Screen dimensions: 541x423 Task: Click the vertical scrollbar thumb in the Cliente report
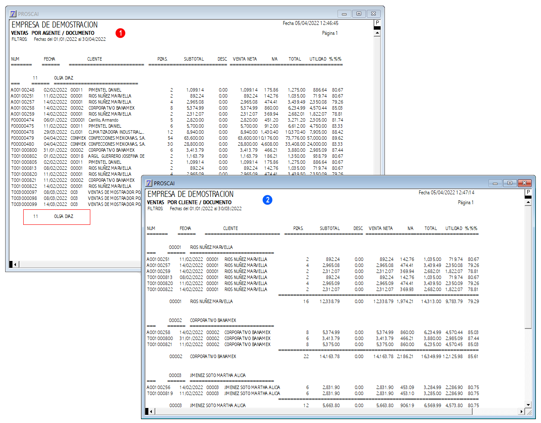(528, 267)
